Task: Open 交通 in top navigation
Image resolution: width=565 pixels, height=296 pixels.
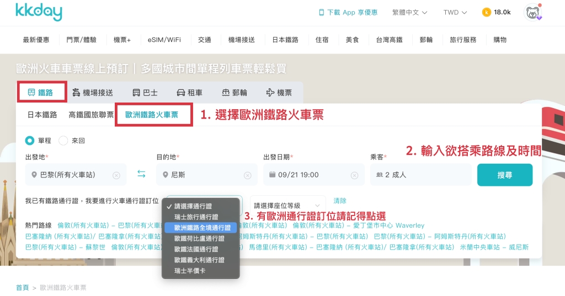Action: pos(205,40)
